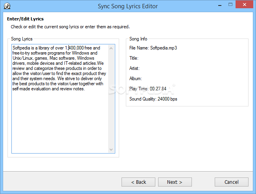Minimize the Sync Song Lyrics Editor window
Screen dimensions: 256x194
[220, 5]
